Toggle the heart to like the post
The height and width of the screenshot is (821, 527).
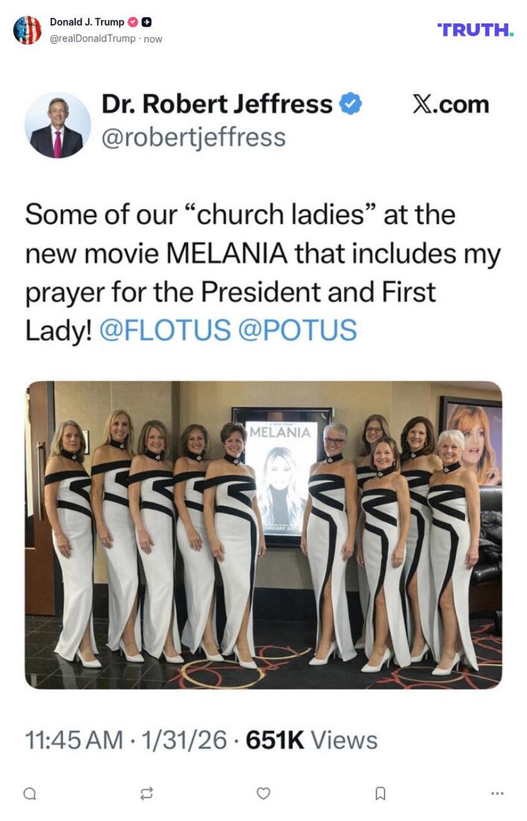click(263, 795)
